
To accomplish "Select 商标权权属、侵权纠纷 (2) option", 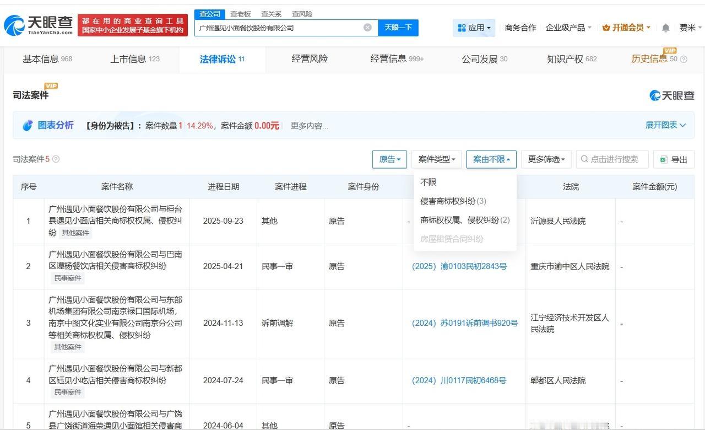I will point(465,220).
